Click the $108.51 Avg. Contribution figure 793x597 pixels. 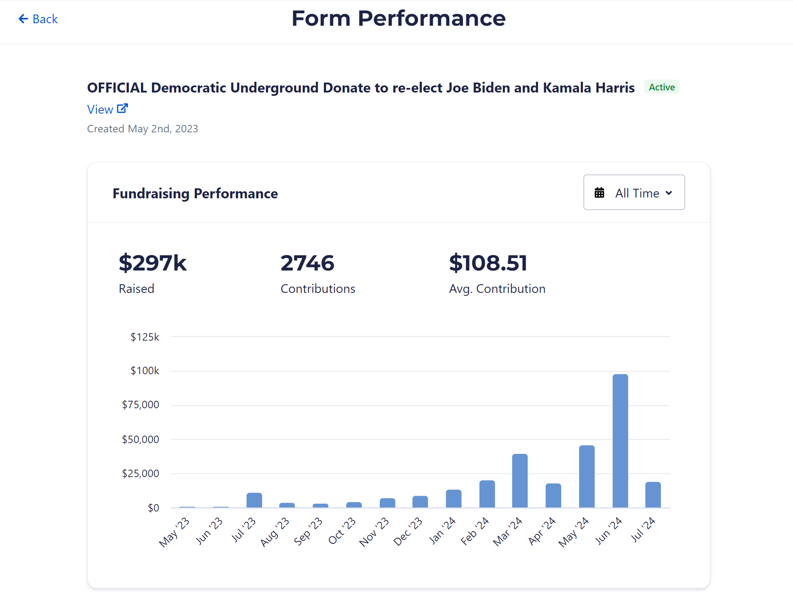[x=488, y=263]
